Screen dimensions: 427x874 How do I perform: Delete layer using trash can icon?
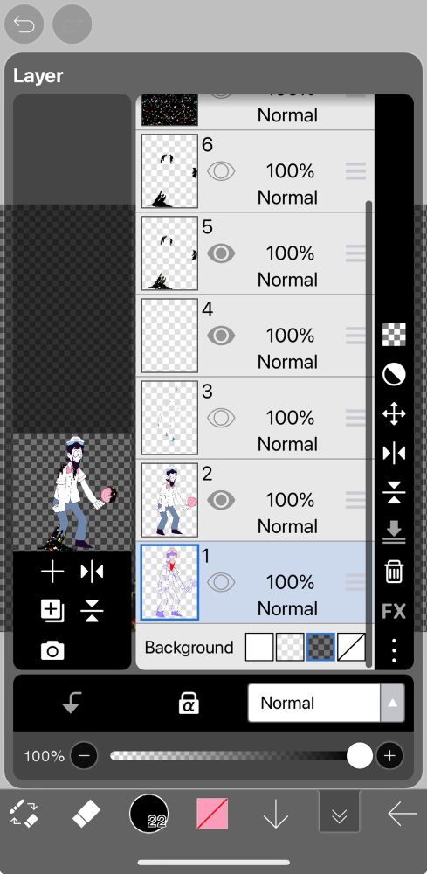[394, 572]
